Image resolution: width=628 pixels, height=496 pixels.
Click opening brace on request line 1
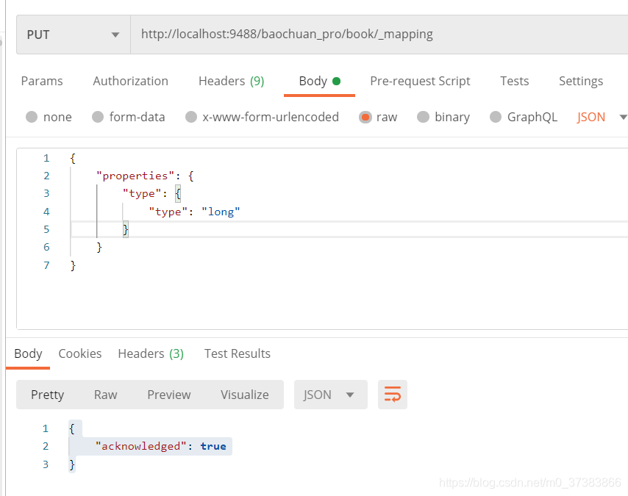pyautogui.click(x=73, y=158)
